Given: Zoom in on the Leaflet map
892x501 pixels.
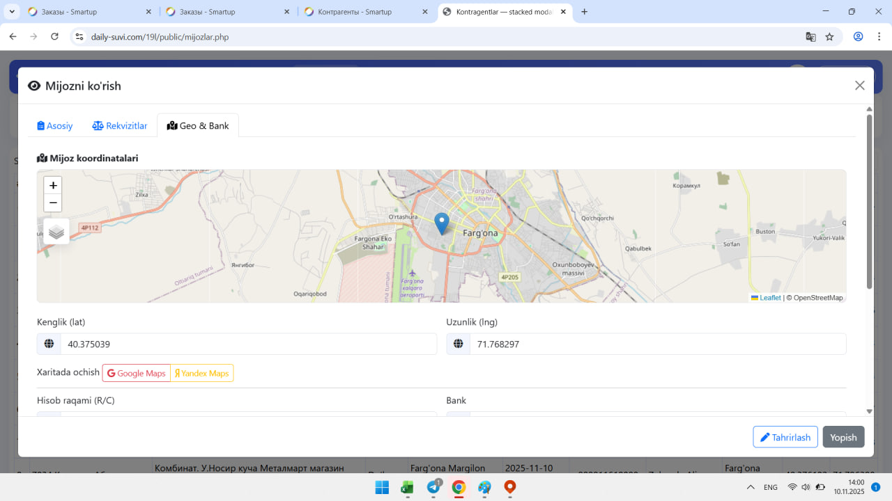Looking at the screenshot, I should [53, 185].
